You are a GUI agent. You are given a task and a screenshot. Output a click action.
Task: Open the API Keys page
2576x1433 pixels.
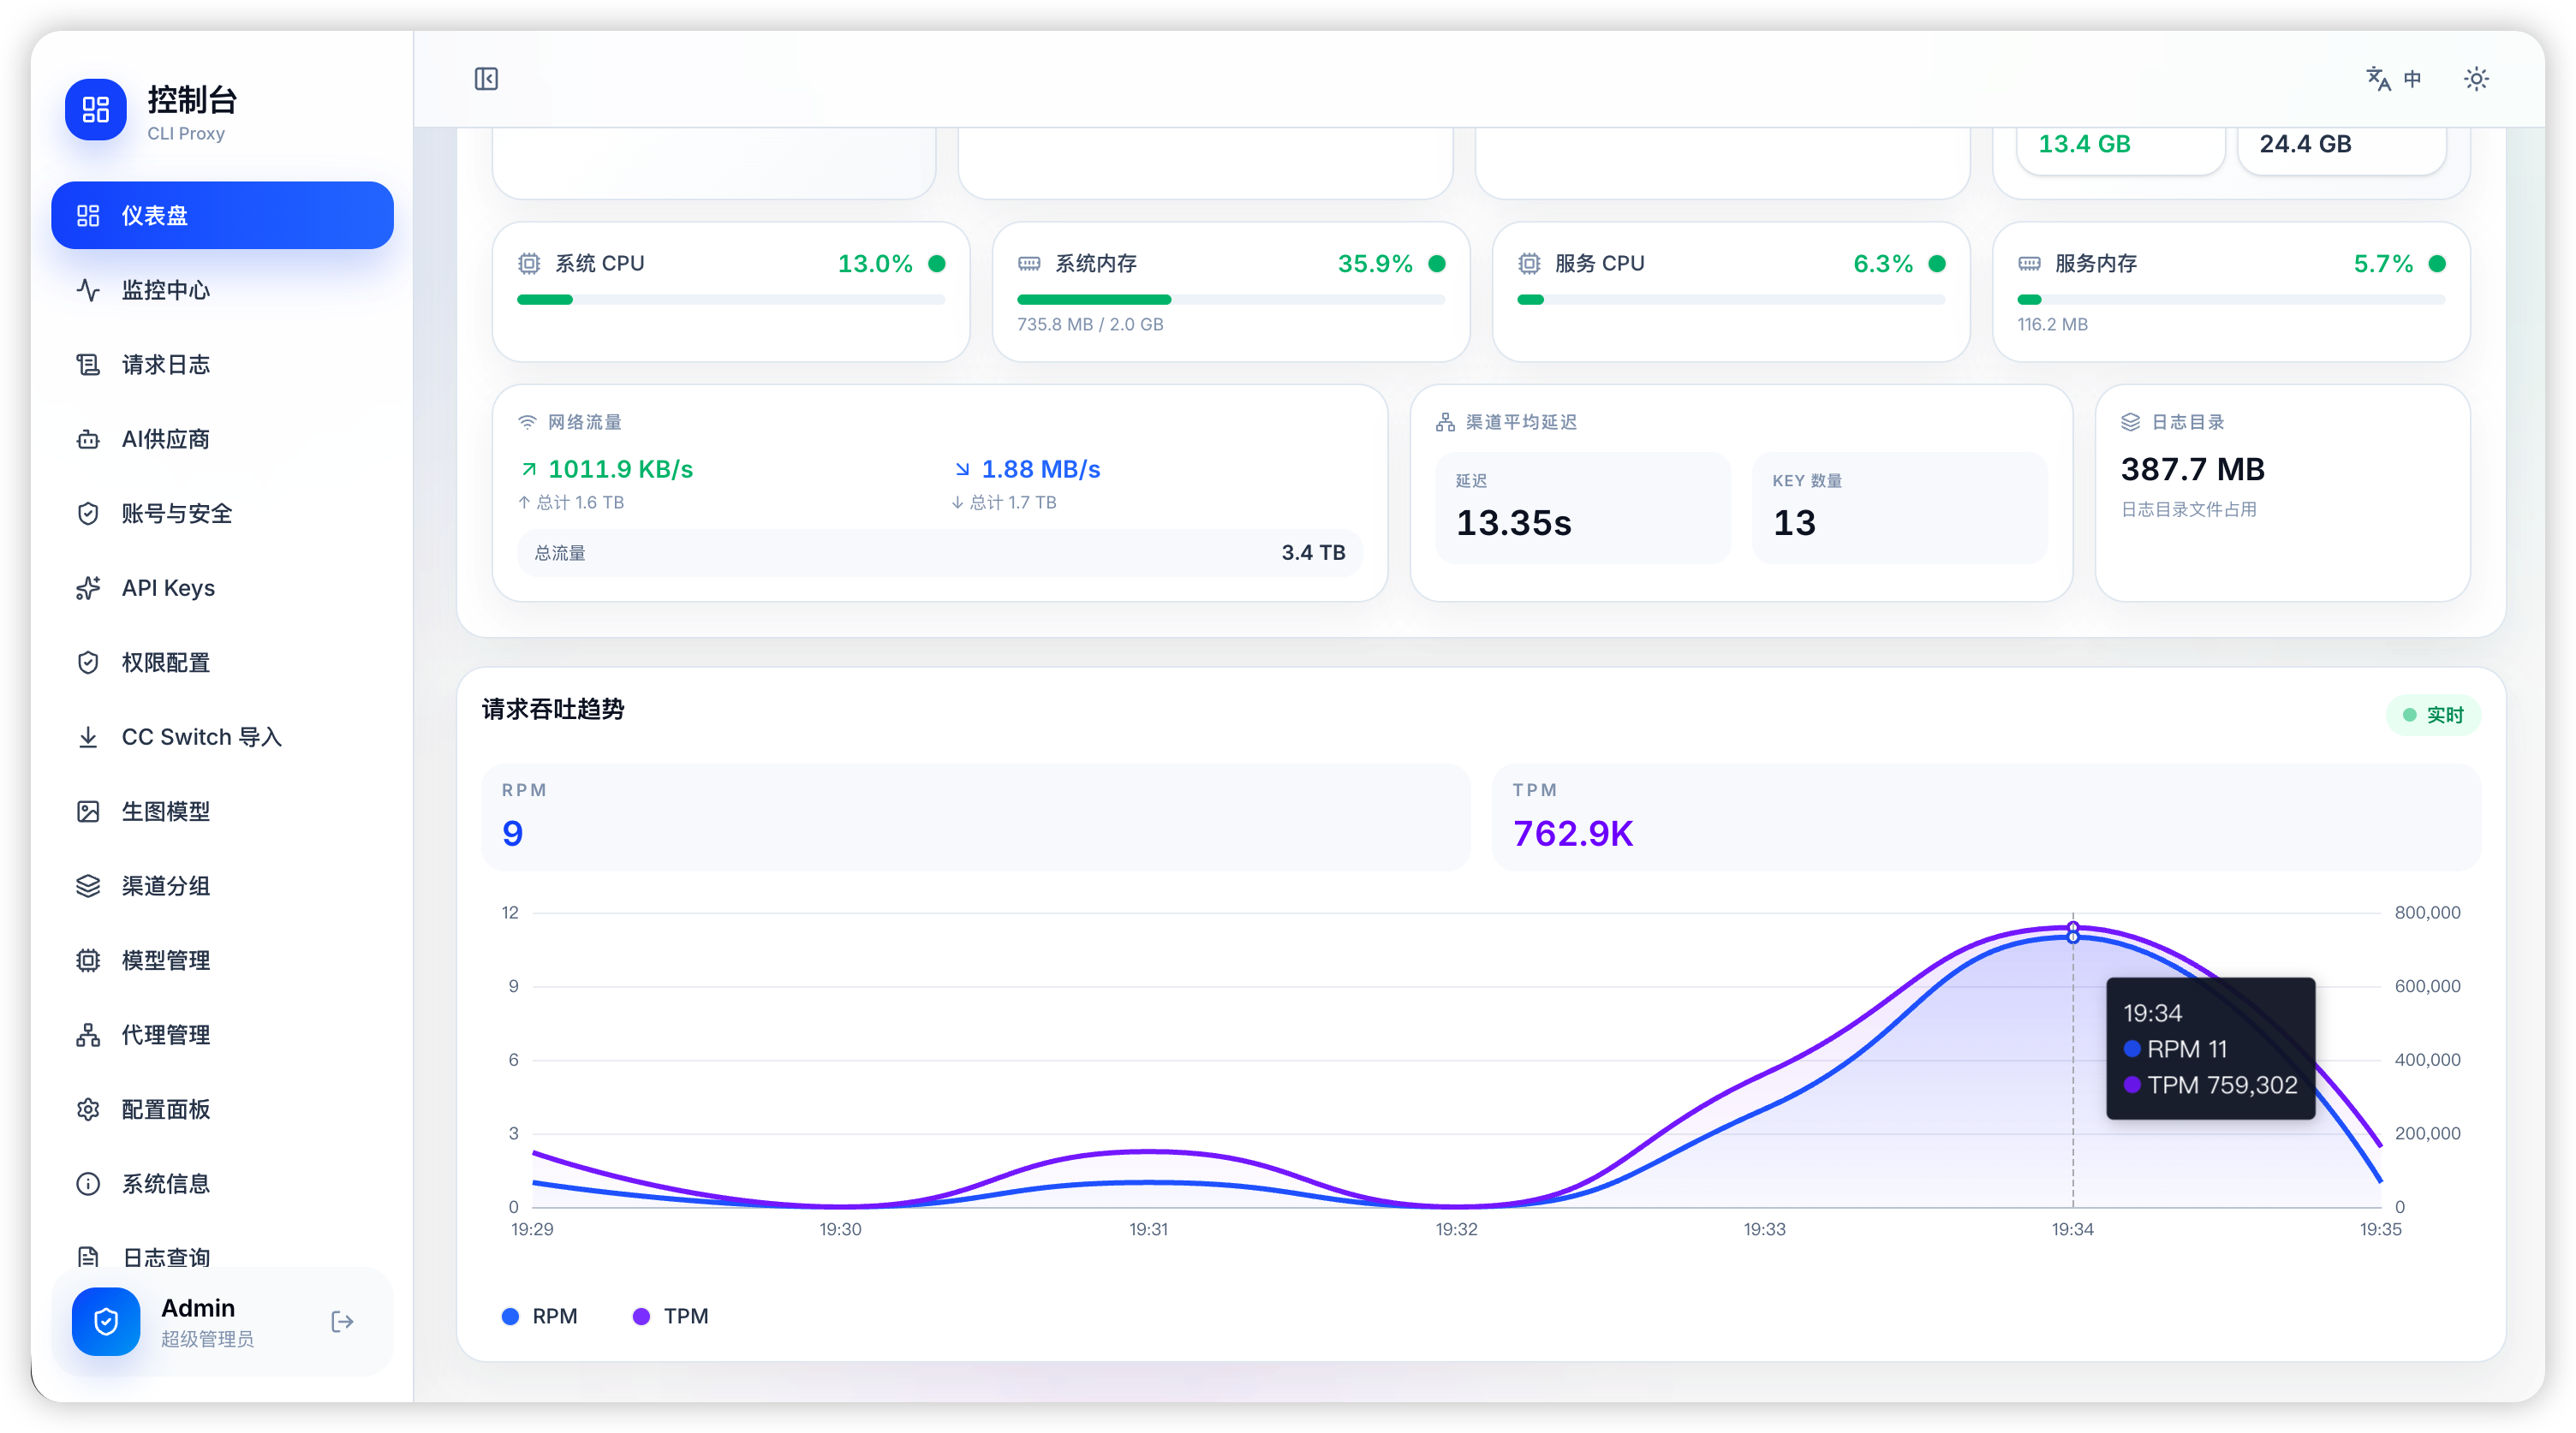222,587
